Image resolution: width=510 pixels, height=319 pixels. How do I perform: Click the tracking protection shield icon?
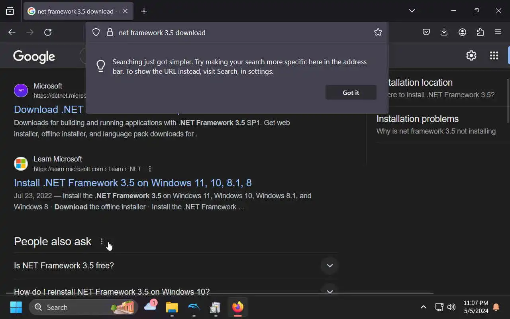(96, 32)
